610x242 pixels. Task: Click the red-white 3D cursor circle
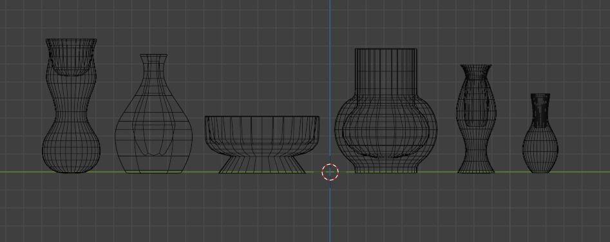coord(330,172)
